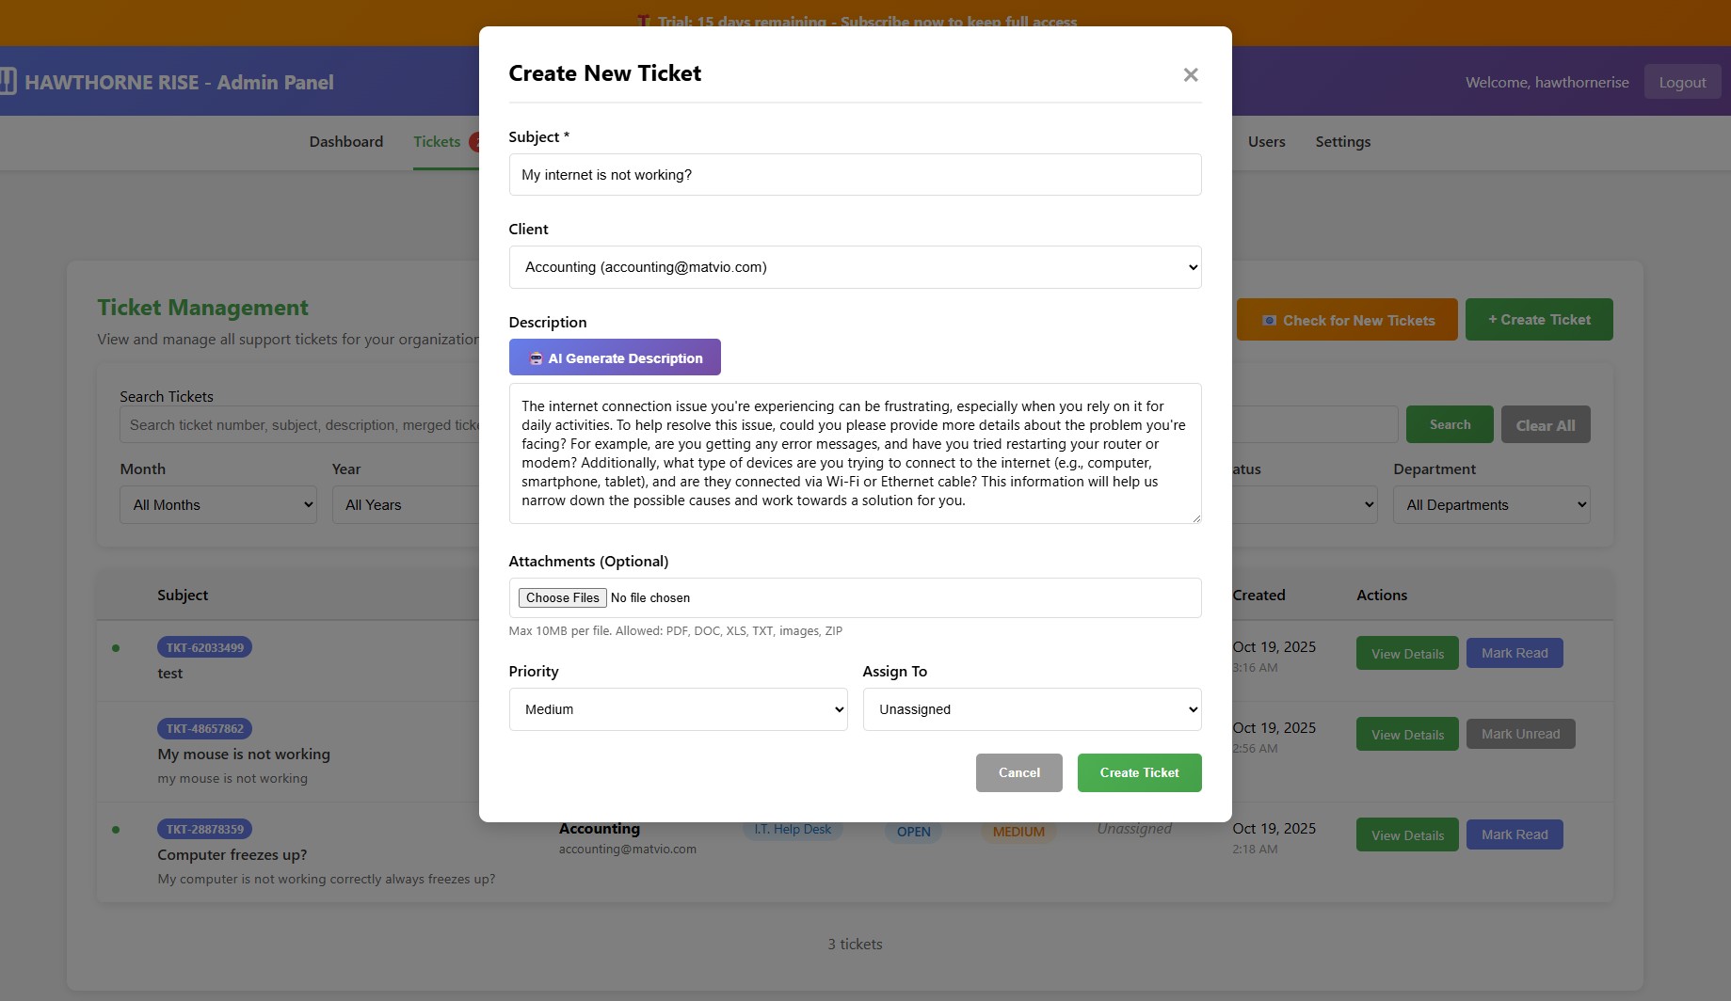Switch to the Users tab
Screen dimensions: 1731x1001
[x=1266, y=142]
